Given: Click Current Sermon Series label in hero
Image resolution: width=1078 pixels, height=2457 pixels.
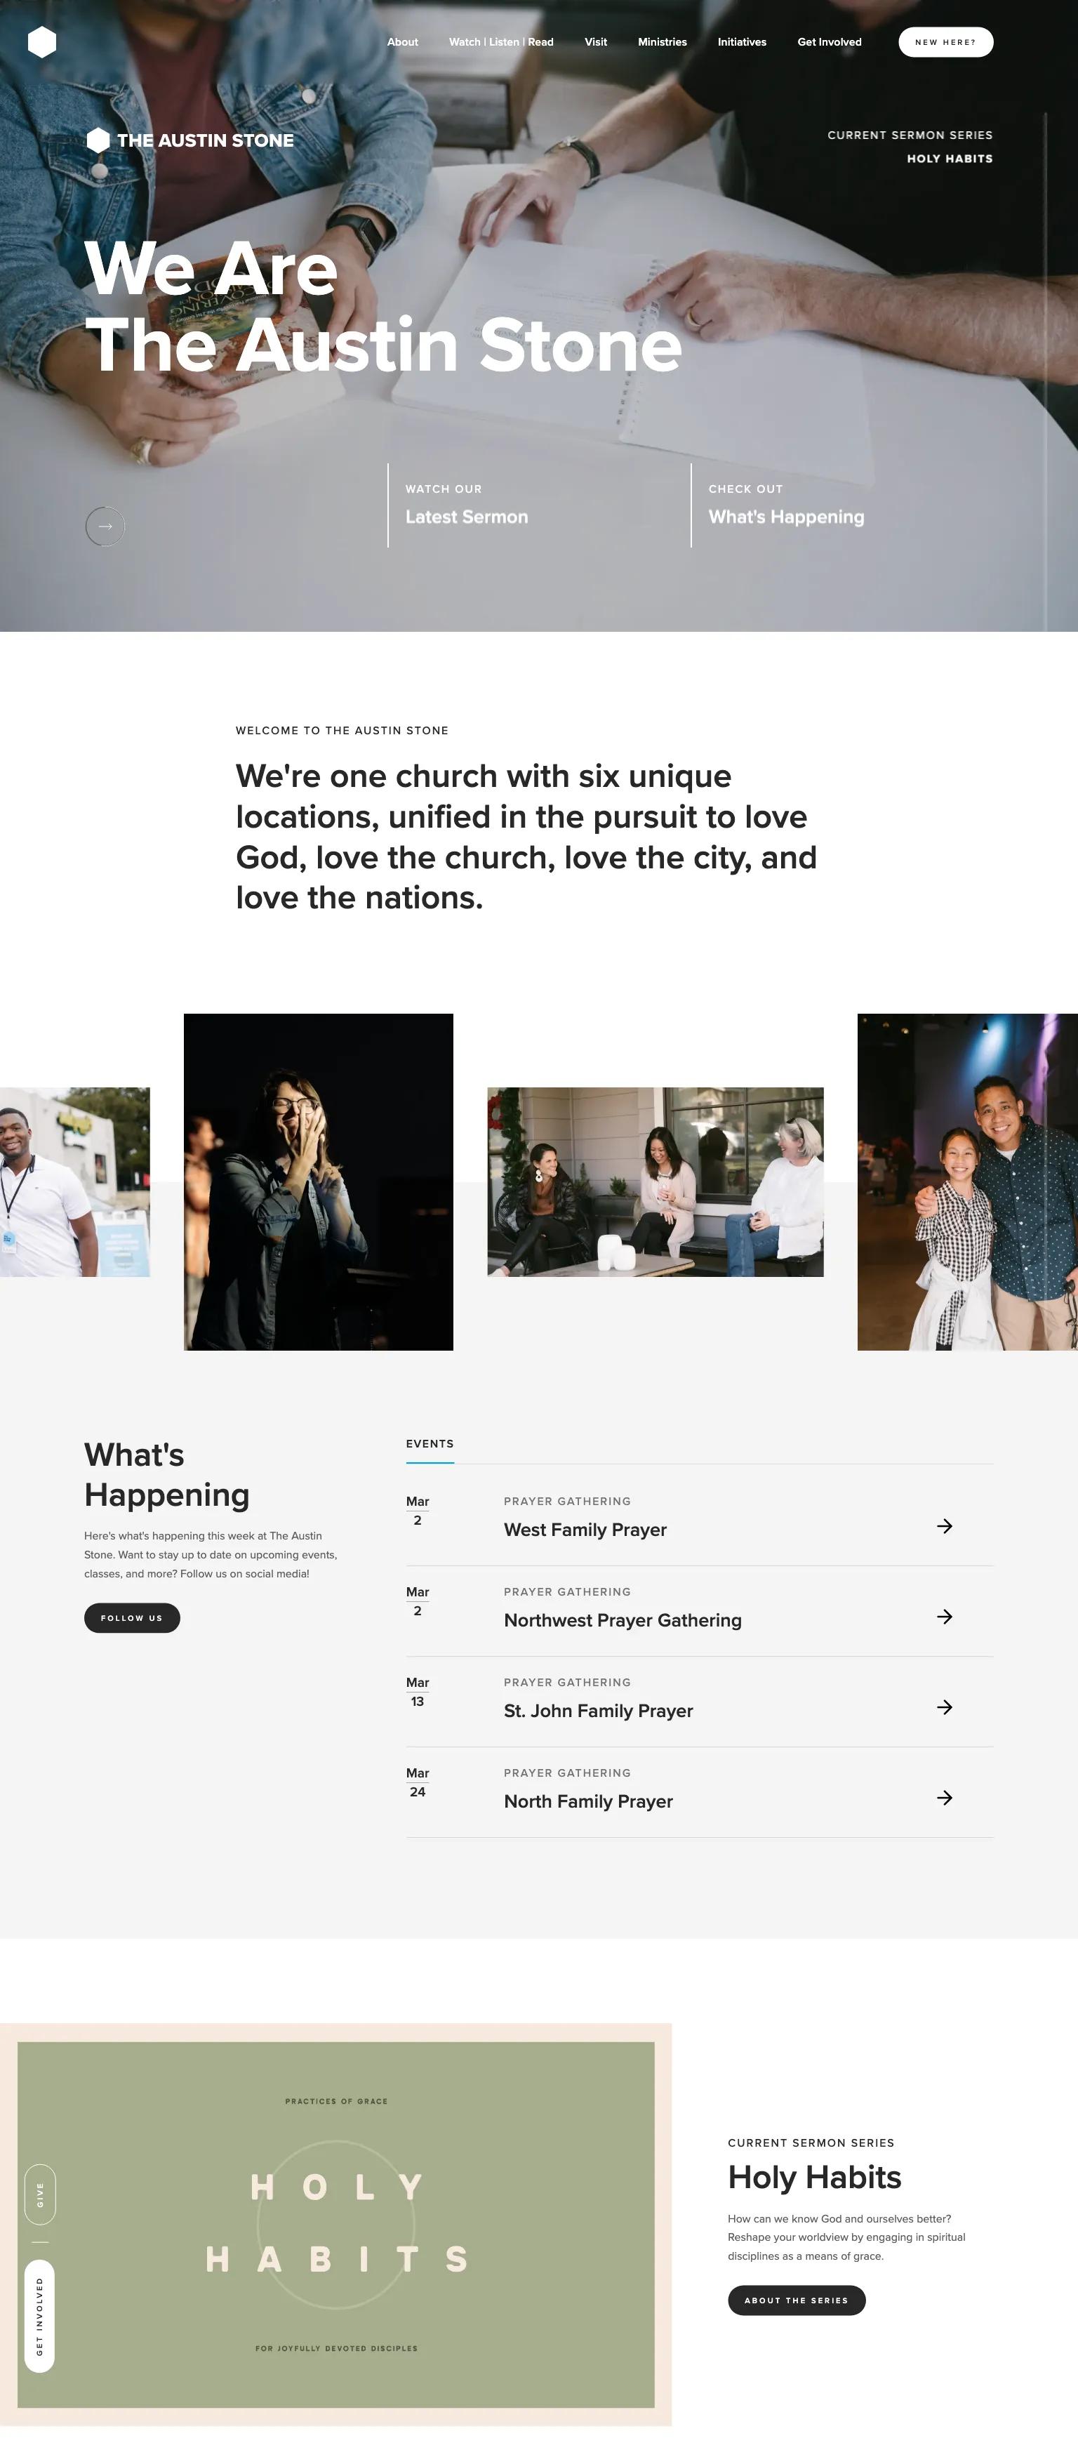Looking at the screenshot, I should point(909,135).
